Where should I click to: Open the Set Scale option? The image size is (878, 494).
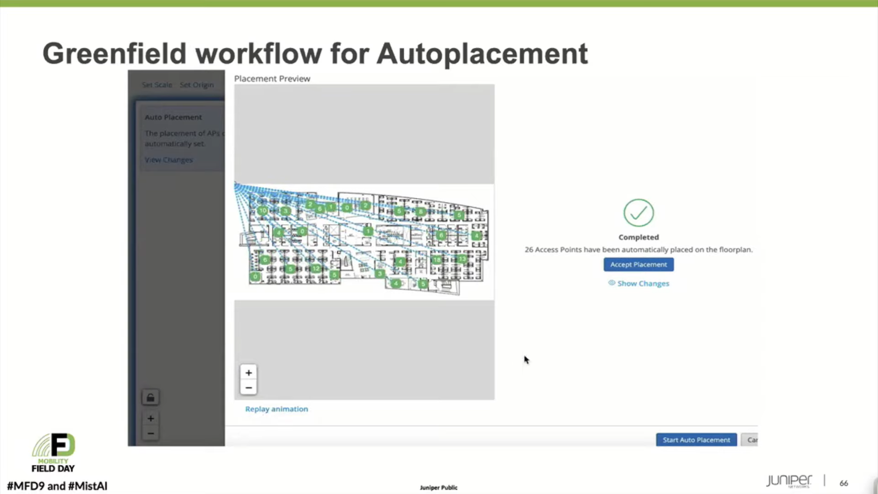click(x=157, y=85)
